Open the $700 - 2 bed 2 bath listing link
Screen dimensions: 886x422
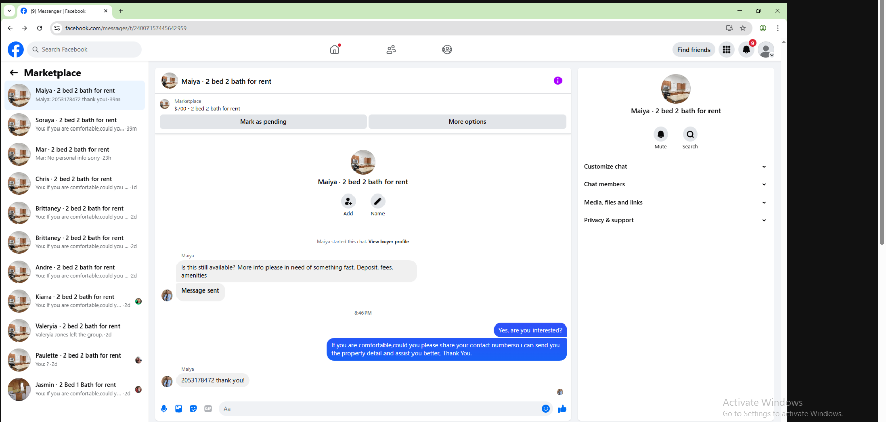207,109
